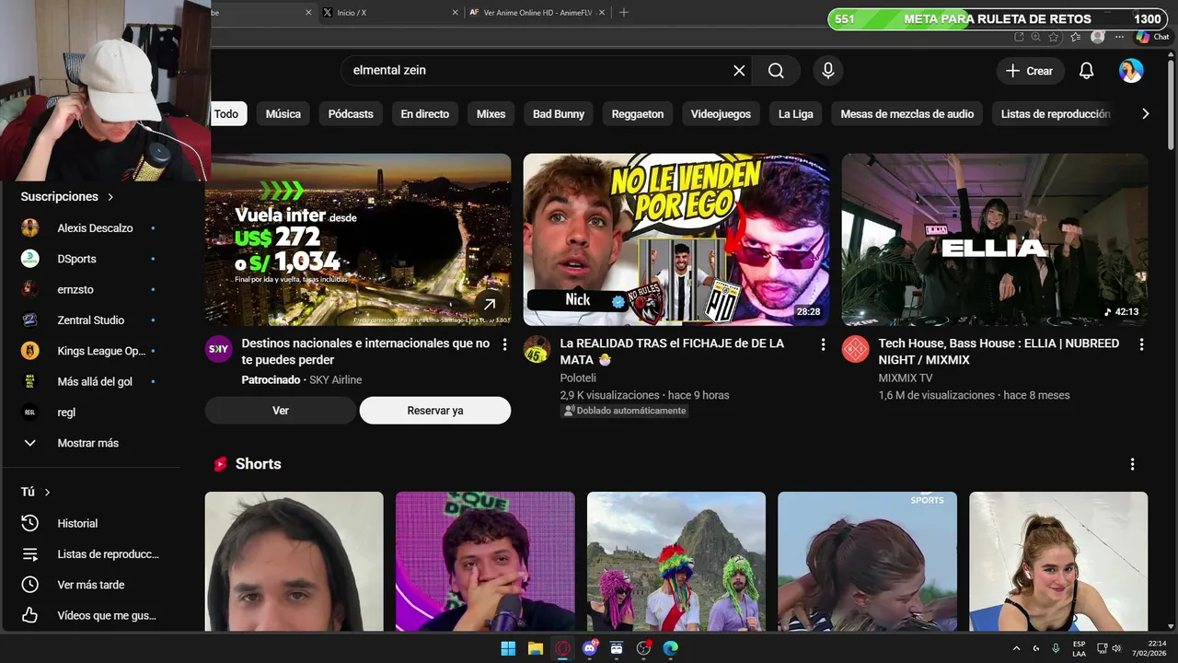Close the Inicio / X tab
This screenshot has width=1178, height=663.
[455, 12]
